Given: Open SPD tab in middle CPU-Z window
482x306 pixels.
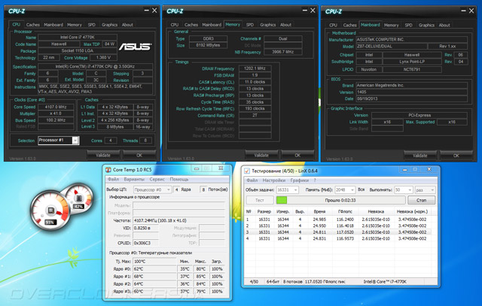Looking at the screenshot, I should tap(250, 25).
